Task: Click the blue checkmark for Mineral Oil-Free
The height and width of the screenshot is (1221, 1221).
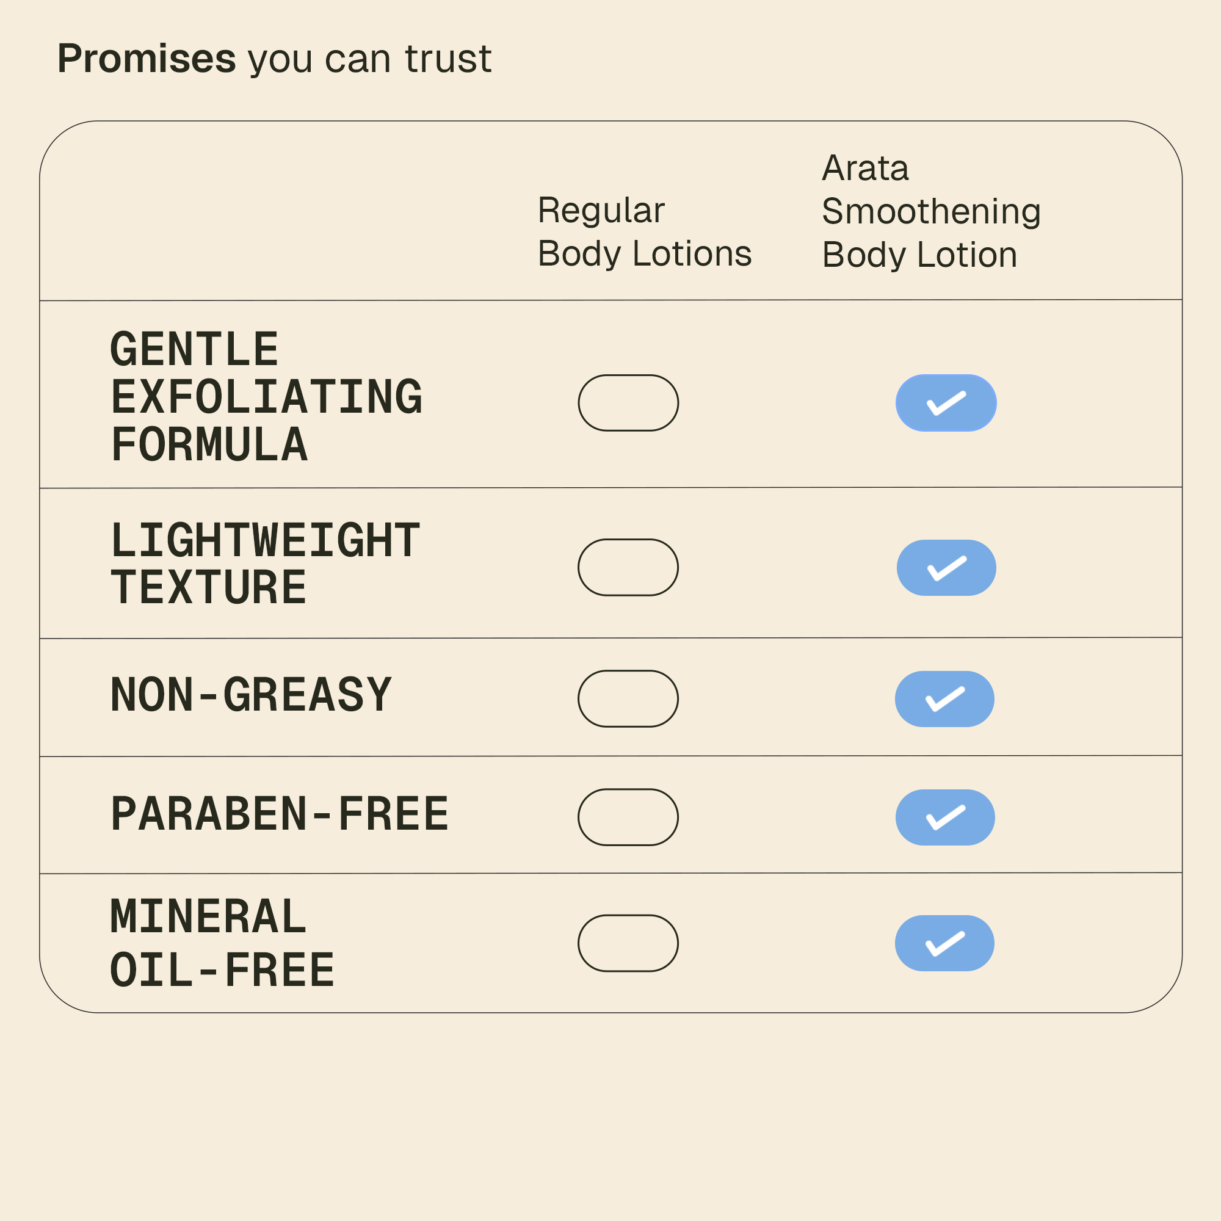Action: pyautogui.click(x=945, y=943)
